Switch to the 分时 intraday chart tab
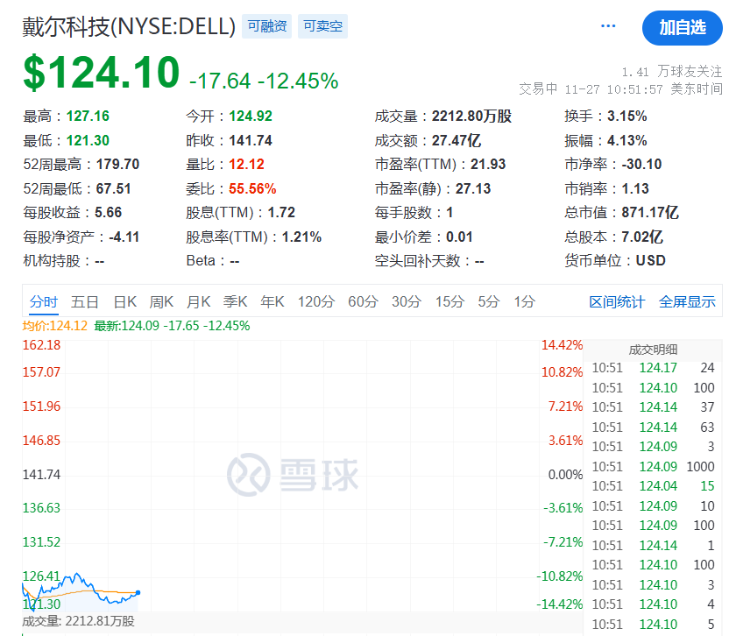Viewport: 729px width, 636px height. pos(45,300)
